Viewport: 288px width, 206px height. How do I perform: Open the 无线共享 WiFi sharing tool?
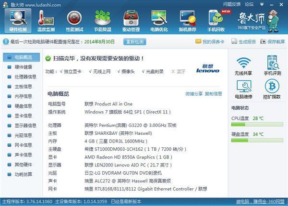coord(244,66)
